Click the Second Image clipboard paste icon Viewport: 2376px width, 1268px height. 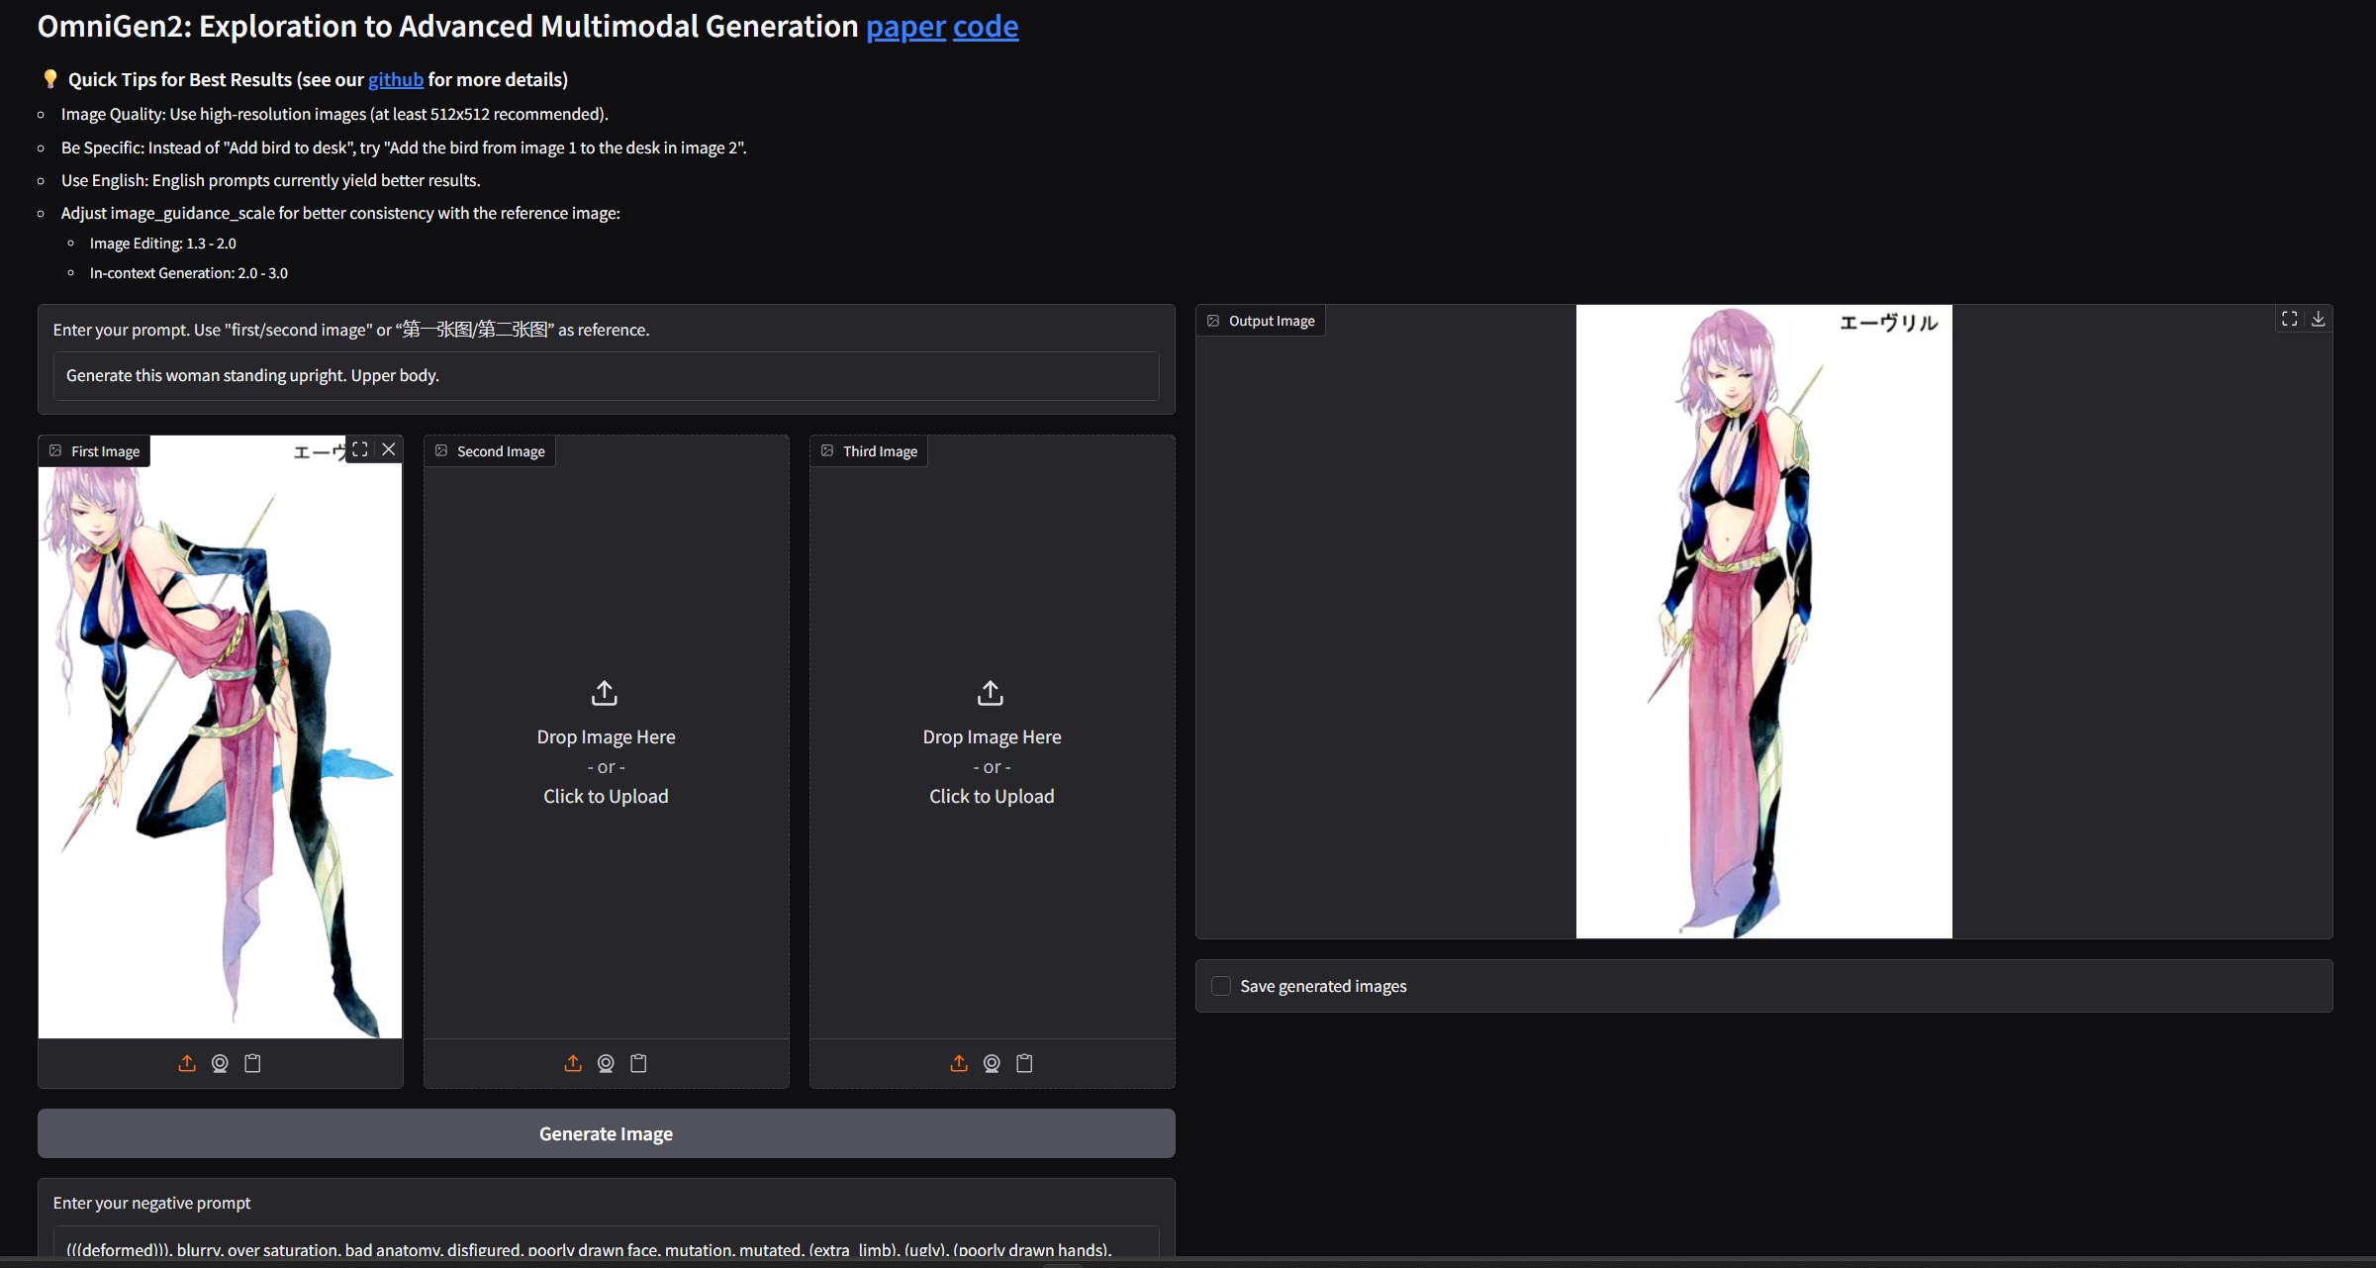click(638, 1063)
